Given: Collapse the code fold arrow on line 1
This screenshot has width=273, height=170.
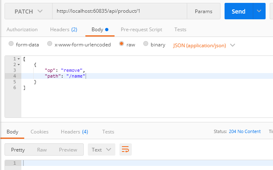Looking at the screenshot, I should point(19,59).
